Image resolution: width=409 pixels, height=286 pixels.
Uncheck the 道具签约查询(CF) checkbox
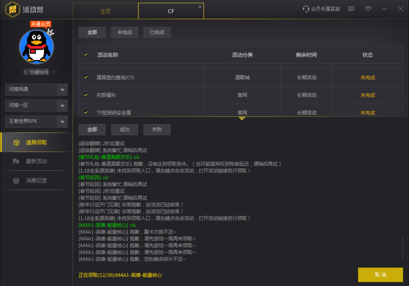click(86, 77)
